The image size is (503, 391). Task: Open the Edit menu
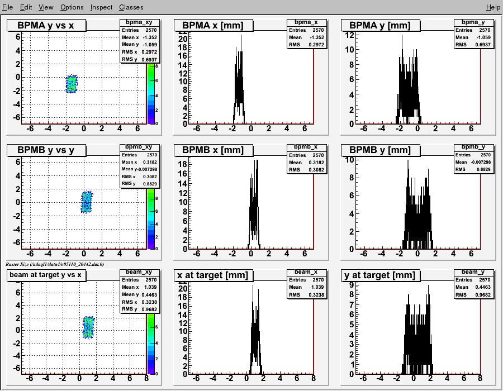pos(26,7)
